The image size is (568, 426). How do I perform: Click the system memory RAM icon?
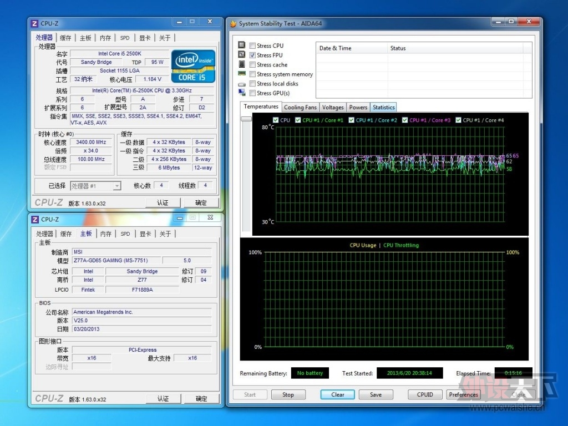click(x=242, y=74)
